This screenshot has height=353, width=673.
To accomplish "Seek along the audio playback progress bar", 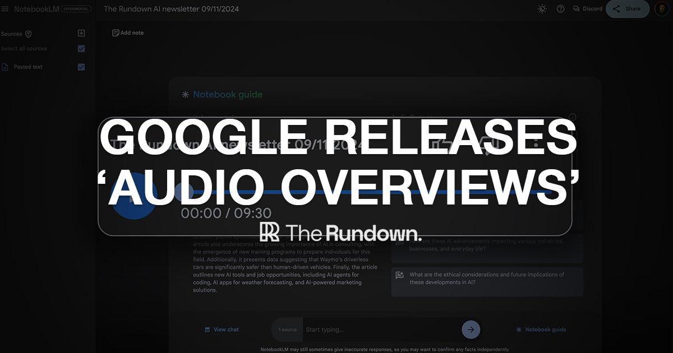I will 365,193.
